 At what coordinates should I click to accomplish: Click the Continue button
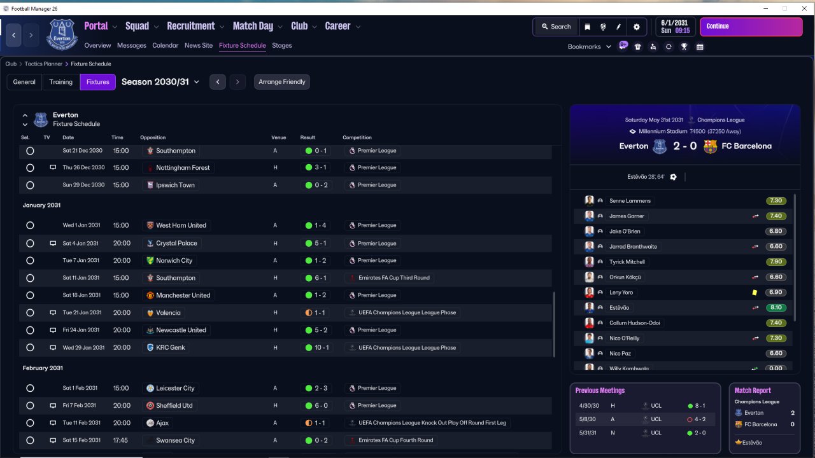[751, 27]
